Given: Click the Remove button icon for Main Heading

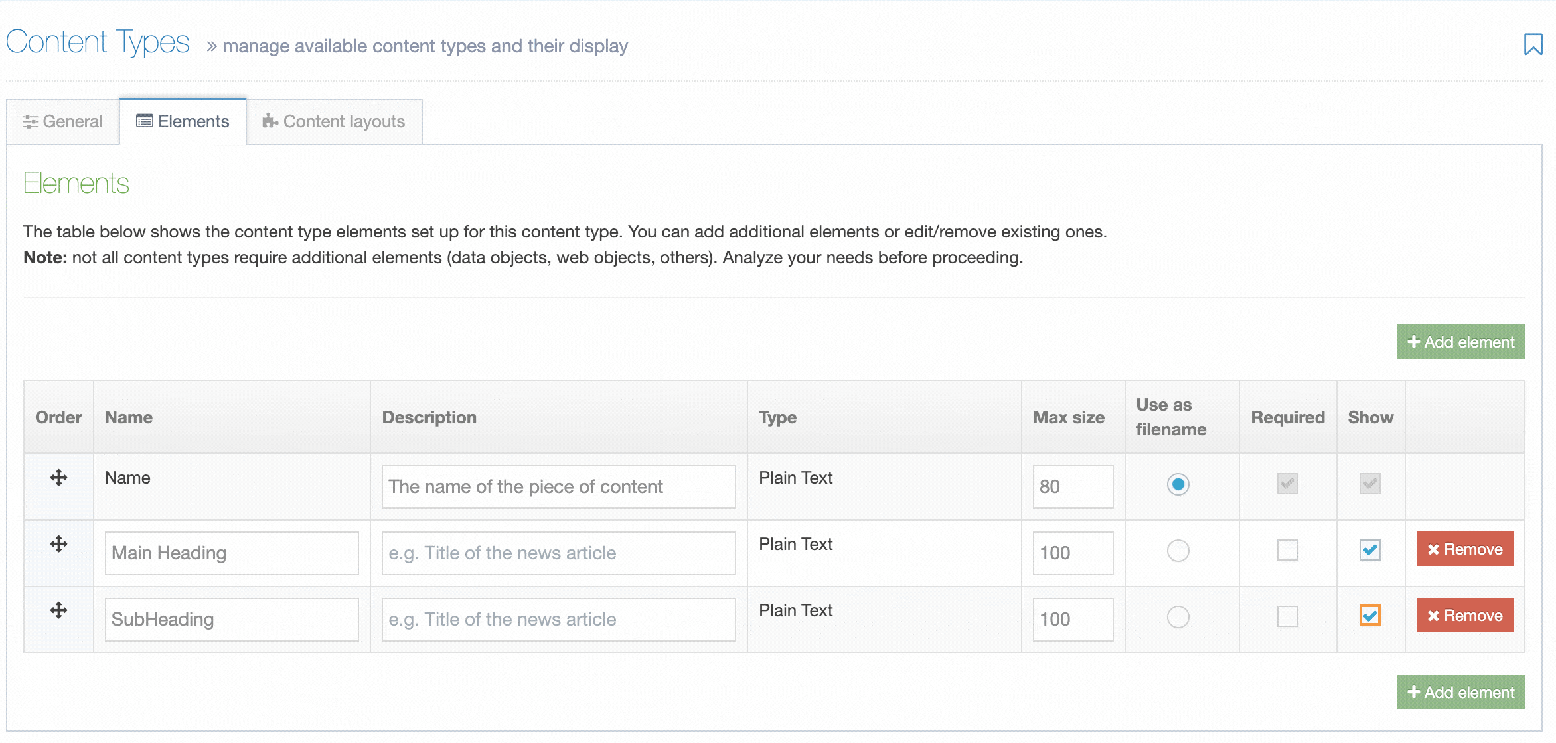Looking at the screenshot, I should pyautogui.click(x=1432, y=549).
